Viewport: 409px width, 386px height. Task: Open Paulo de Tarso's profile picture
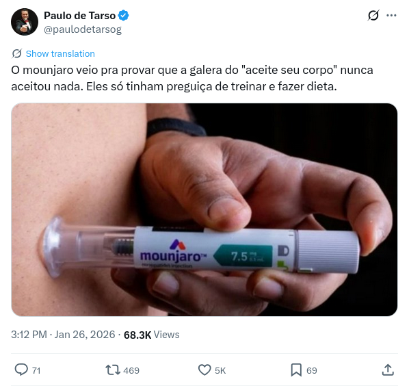[25, 22]
